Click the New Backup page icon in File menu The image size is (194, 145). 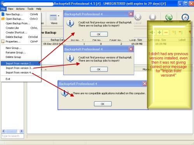[x=3, y=14]
